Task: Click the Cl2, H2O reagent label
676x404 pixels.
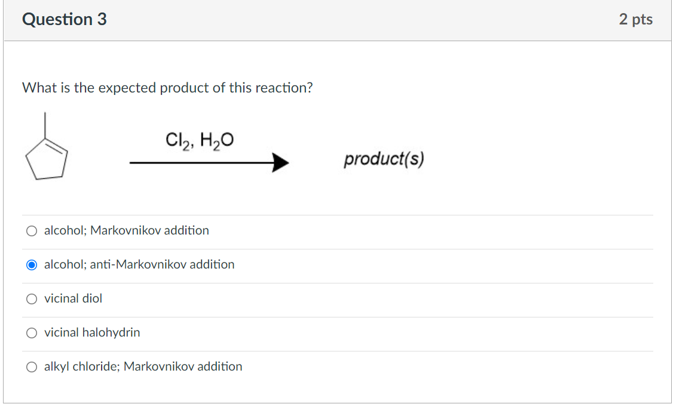Action: pyautogui.click(x=200, y=141)
